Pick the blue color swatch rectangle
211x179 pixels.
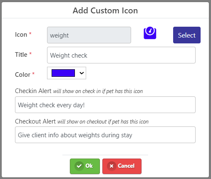pos(63,73)
